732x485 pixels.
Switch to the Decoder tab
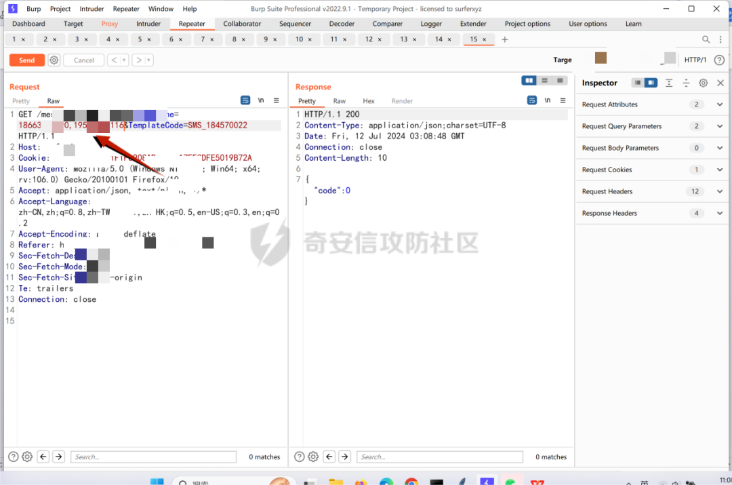[342, 24]
